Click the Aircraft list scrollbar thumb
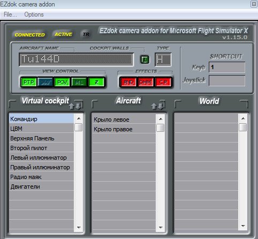This screenshot has width=258, height=239. (161, 128)
